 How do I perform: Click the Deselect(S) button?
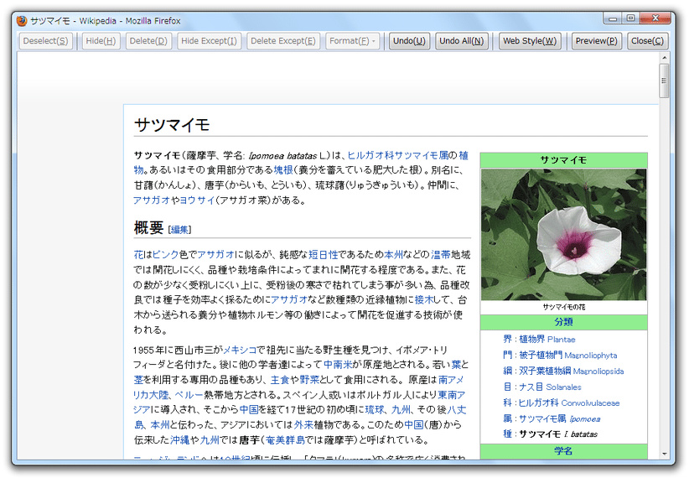point(46,41)
